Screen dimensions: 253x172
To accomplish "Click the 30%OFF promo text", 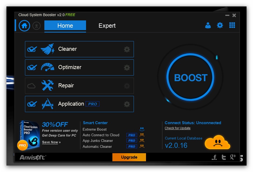I will [55, 124].
